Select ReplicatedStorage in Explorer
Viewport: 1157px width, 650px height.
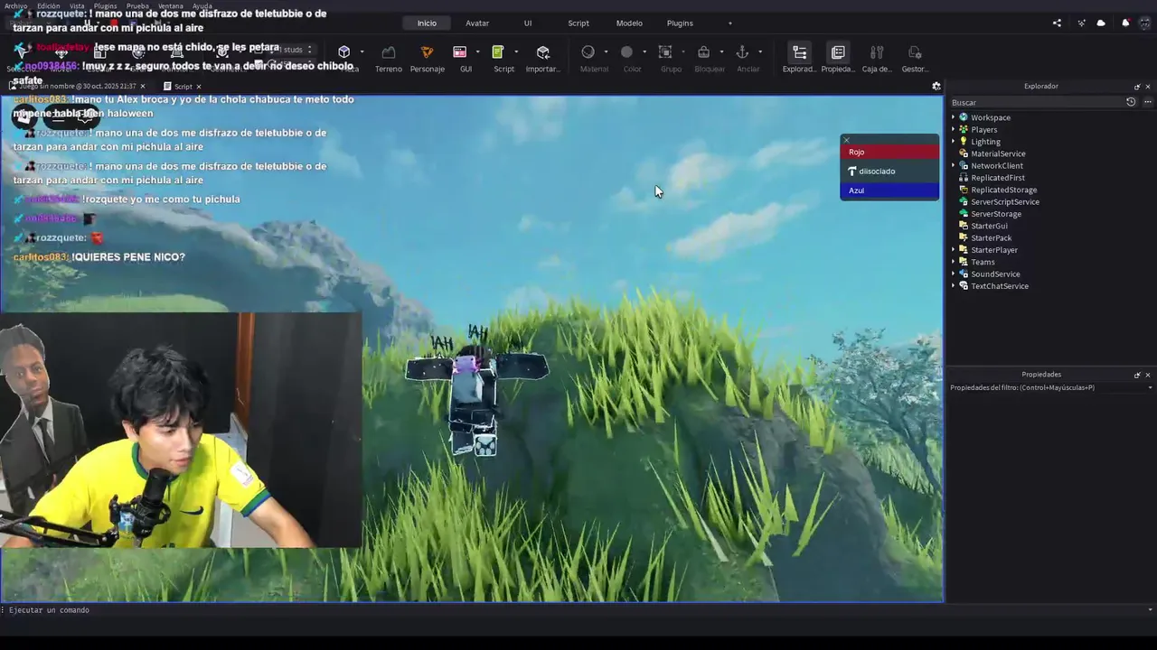pyautogui.click(x=1003, y=190)
